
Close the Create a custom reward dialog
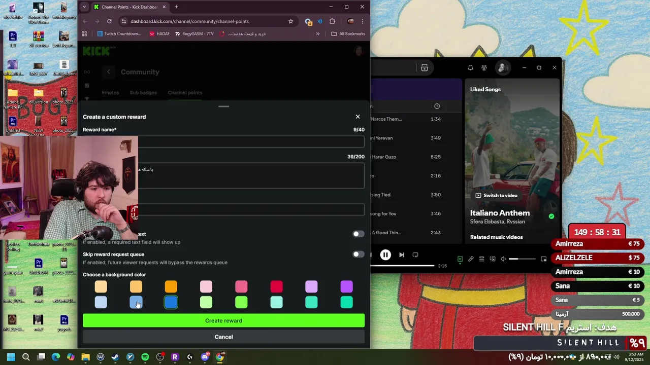click(357, 117)
